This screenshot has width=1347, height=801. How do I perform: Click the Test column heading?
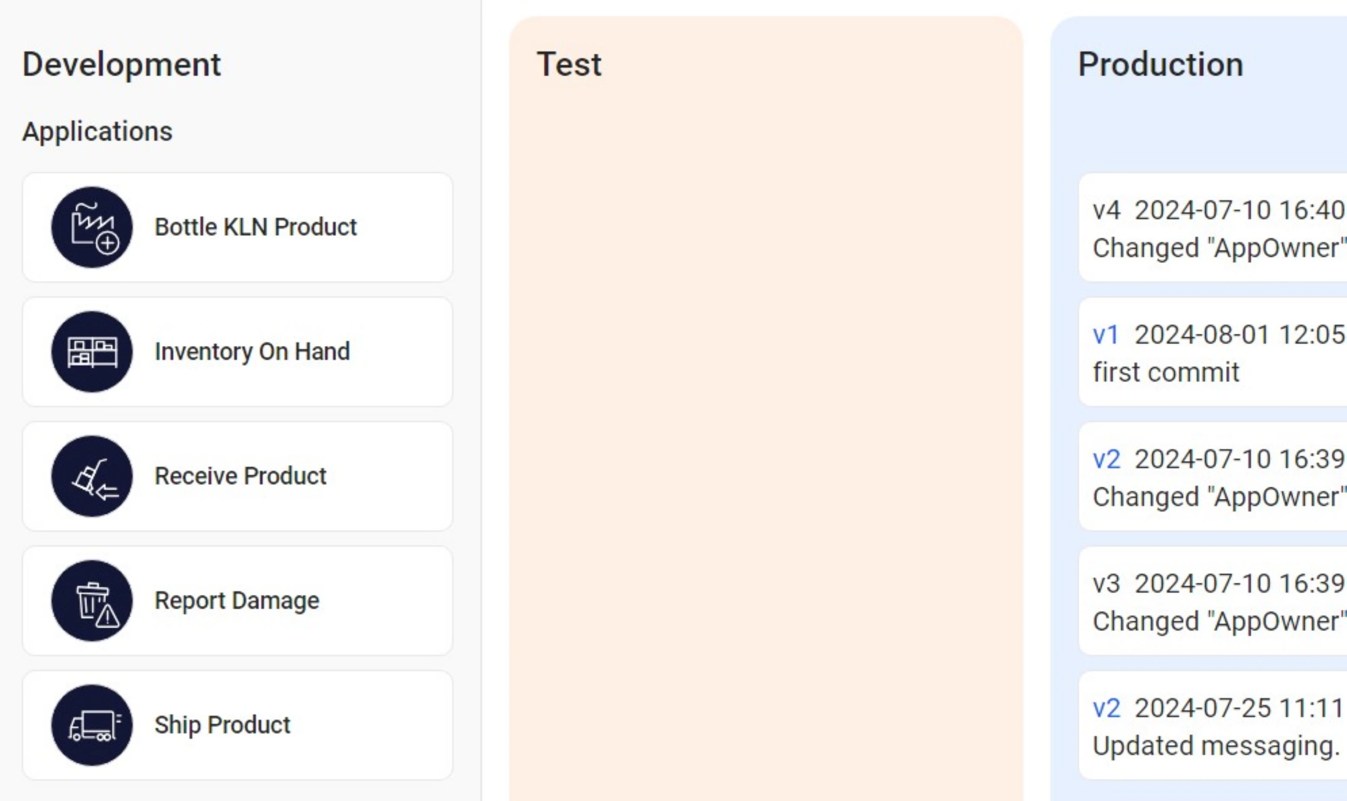(x=569, y=64)
